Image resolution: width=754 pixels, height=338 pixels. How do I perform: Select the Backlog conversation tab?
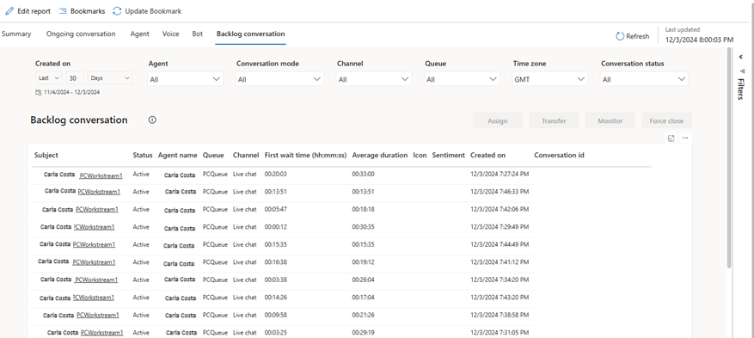(x=250, y=34)
